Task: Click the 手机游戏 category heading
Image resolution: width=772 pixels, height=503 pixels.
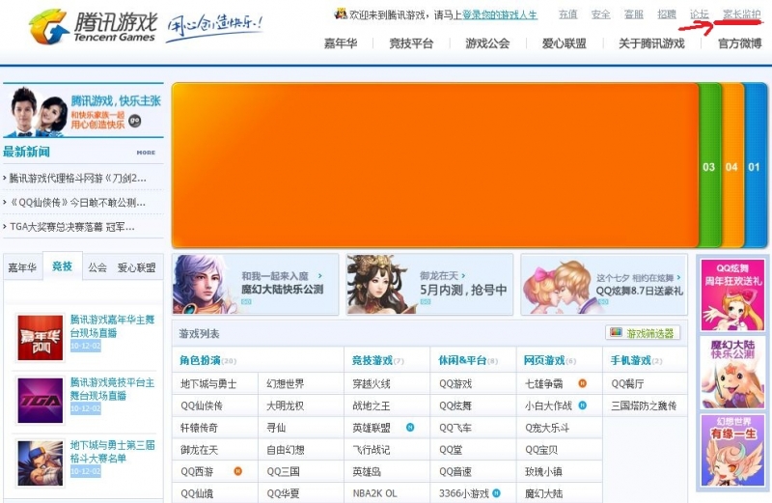Action: click(631, 361)
